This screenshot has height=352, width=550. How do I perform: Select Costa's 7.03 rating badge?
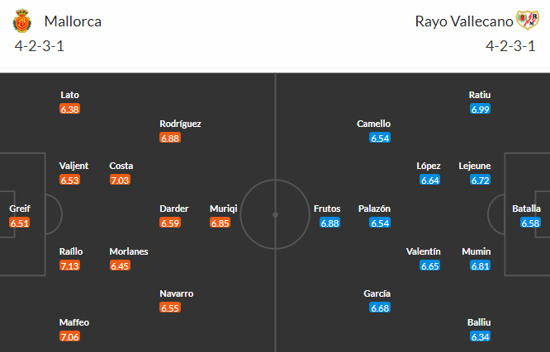pyautogui.click(x=120, y=180)
